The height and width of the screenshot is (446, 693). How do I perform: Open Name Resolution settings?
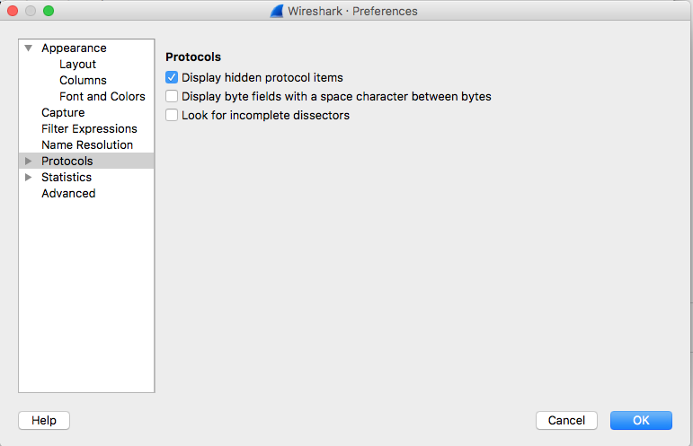point(87,145)
